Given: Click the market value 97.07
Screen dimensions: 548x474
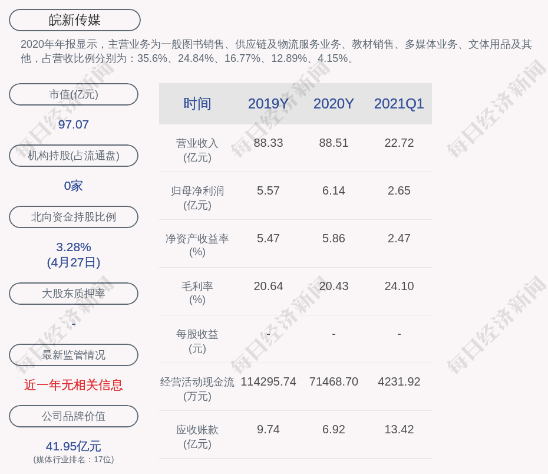Looking at the screenshot, I should (74, 124).
